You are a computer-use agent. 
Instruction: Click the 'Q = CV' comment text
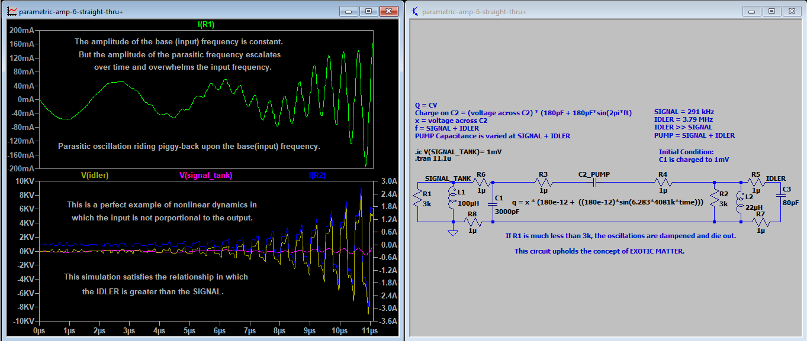(x=426, y=105)
